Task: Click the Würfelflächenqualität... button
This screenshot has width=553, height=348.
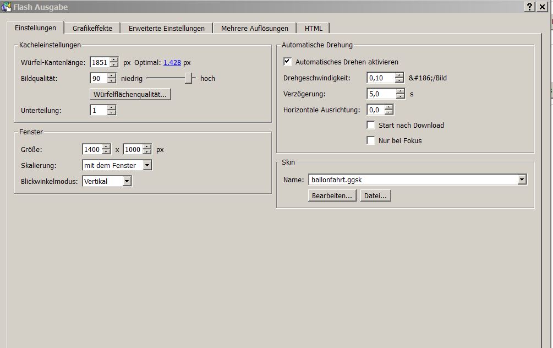Action: click(130, 94)
